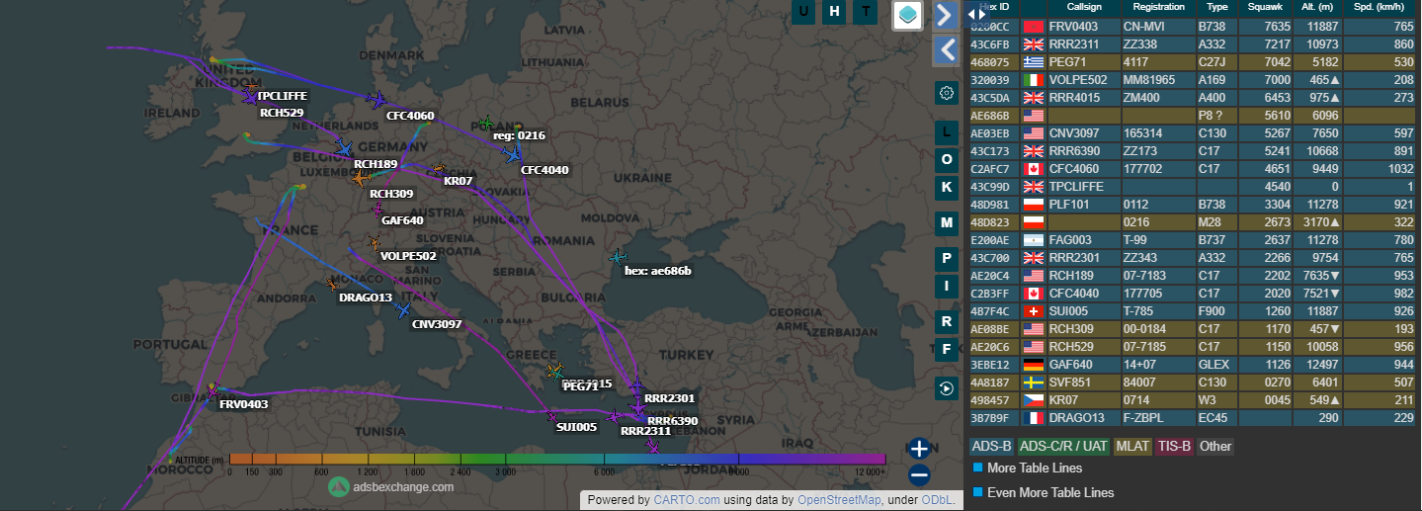The height and width of the screenshot is (511, 1422).
Task: Click registration cell T-785
Action: tap(1158, 311)
